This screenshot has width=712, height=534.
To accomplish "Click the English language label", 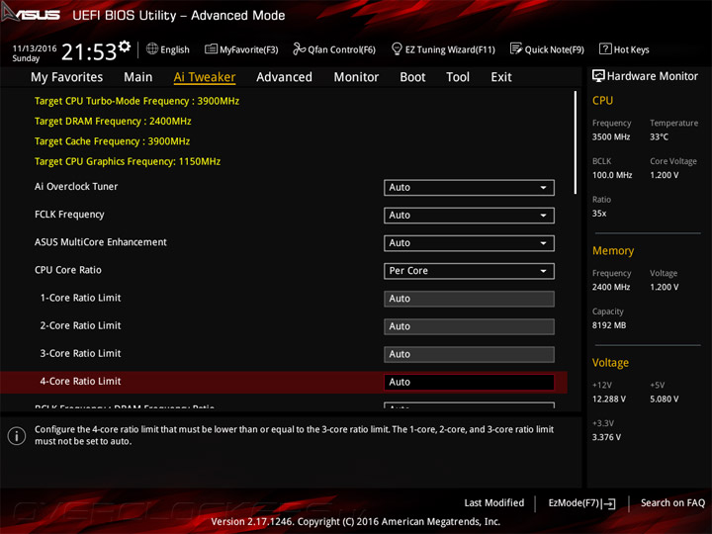I will point(175,49).
